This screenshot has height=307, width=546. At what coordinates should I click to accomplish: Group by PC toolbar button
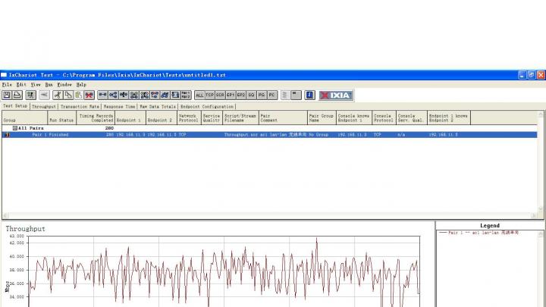tap(272, 95)
